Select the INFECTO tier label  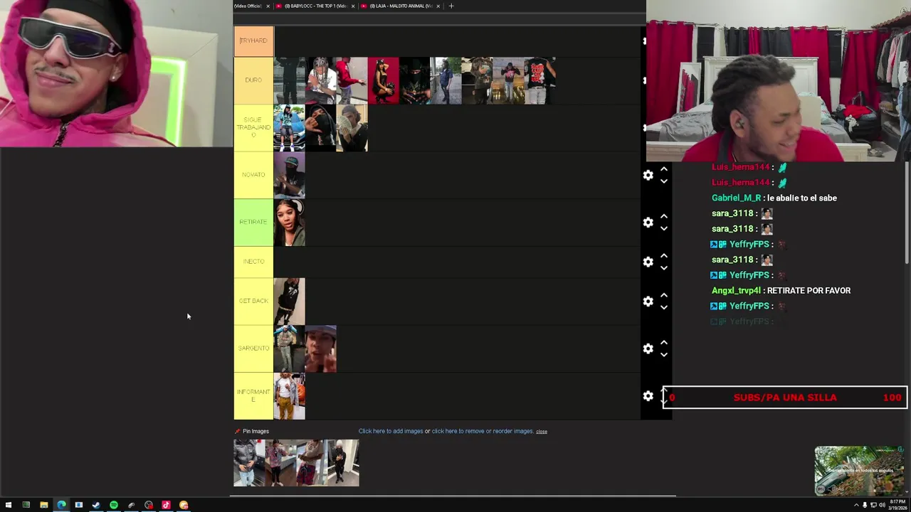(253, 262)
